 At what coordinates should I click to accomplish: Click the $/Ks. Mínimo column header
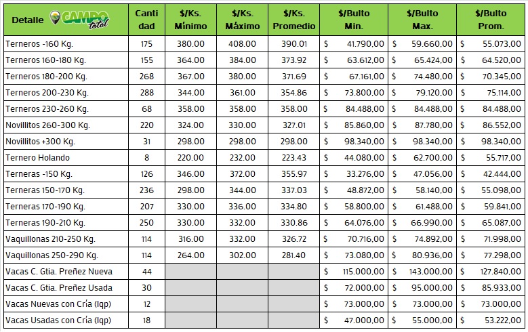coord(191,20)
